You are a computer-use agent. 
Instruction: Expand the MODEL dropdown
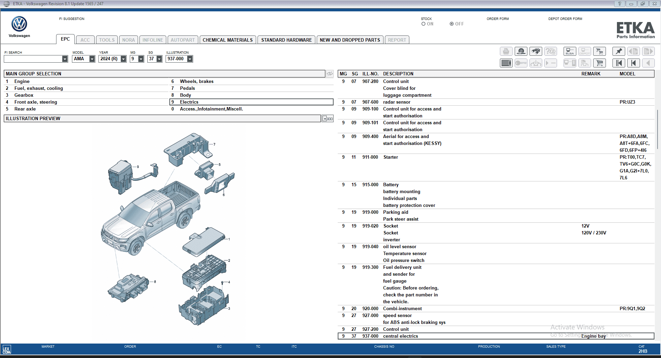point(92,59)
